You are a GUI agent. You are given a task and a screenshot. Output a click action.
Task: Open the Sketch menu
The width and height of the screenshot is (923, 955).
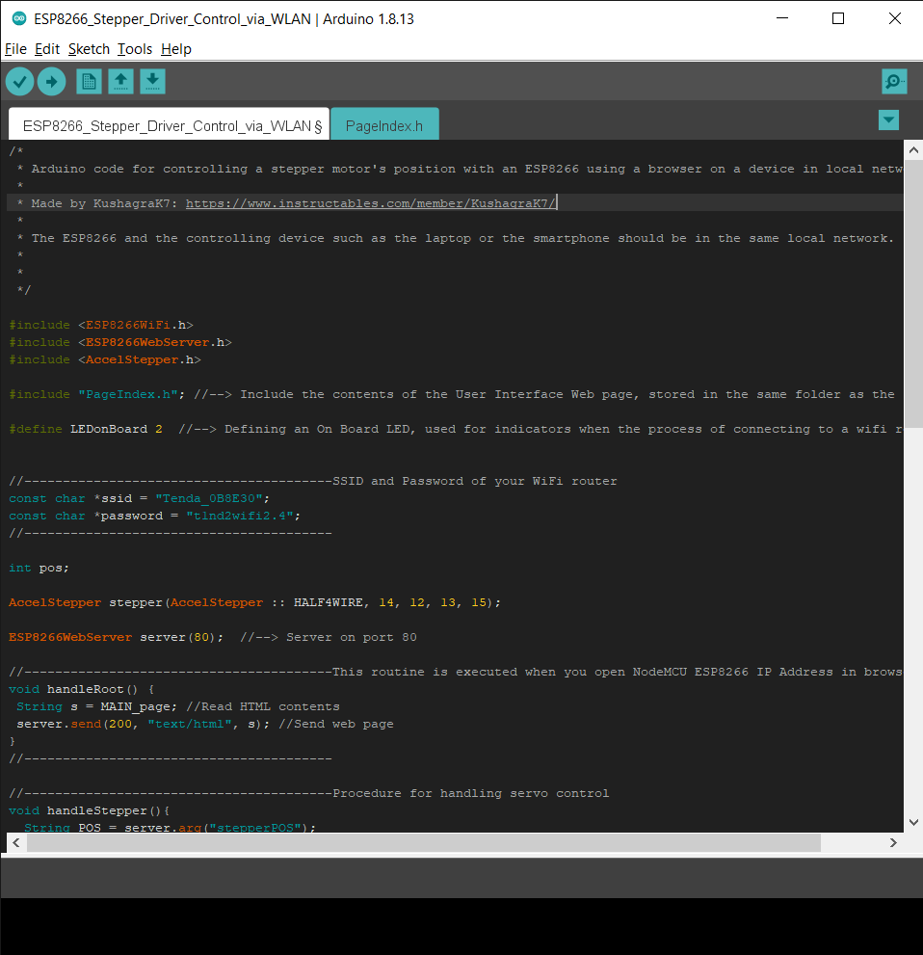[x=89, y=48]
